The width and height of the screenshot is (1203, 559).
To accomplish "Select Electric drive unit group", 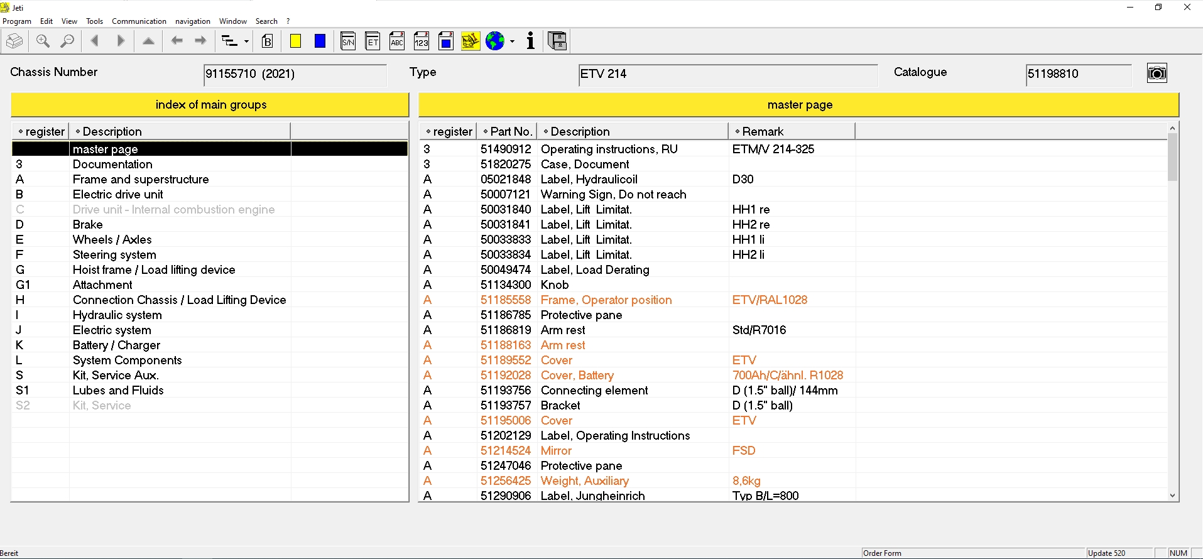I will tap(210, 194).
